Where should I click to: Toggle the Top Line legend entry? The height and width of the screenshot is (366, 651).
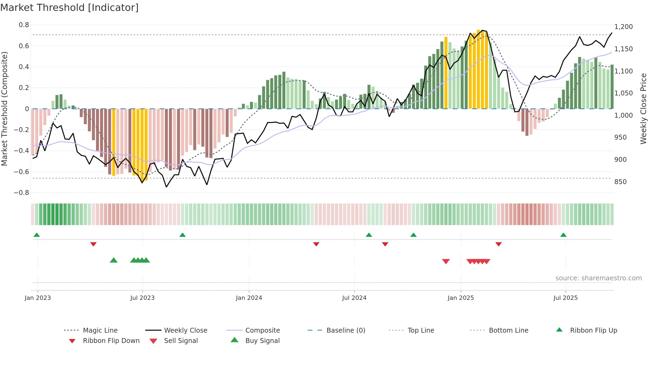[411, 330]
